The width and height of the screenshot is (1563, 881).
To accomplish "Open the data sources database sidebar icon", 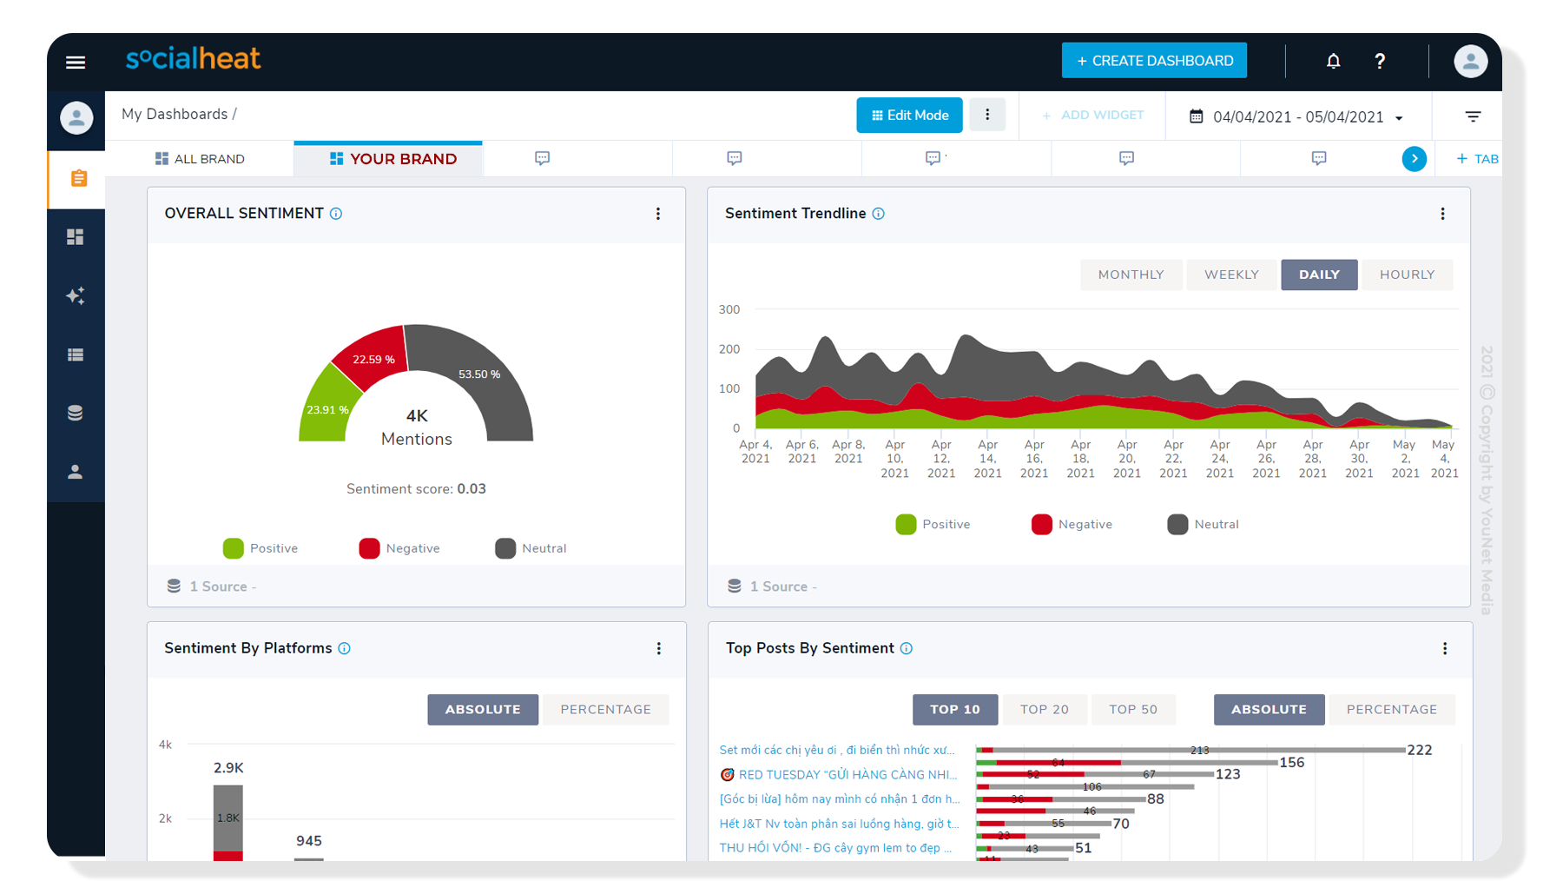I will click(x=76, y=413).
